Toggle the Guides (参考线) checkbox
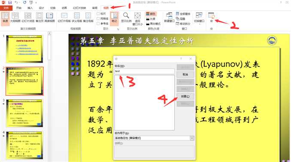The width and height of the screenshot is (291, 162). tap(98, 24)
